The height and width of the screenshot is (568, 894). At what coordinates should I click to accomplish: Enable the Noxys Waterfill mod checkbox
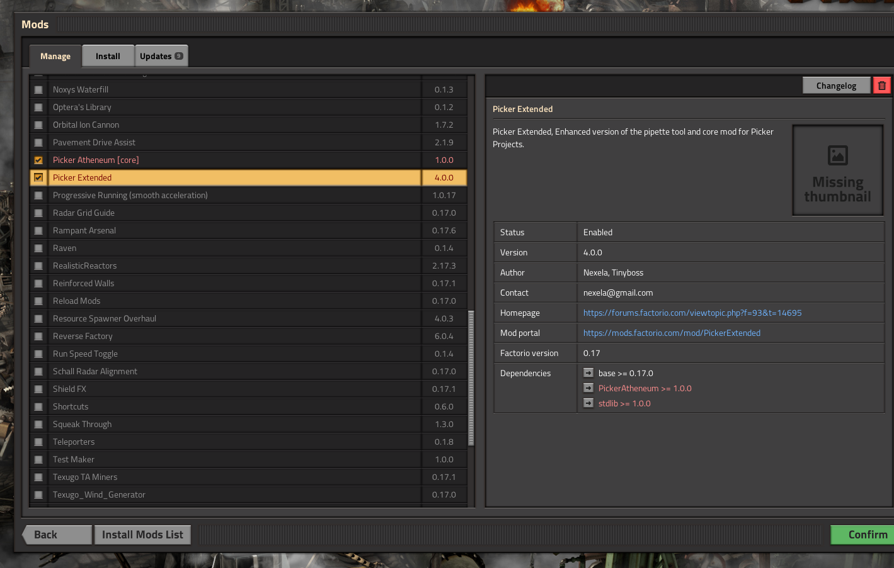[38, 90]
